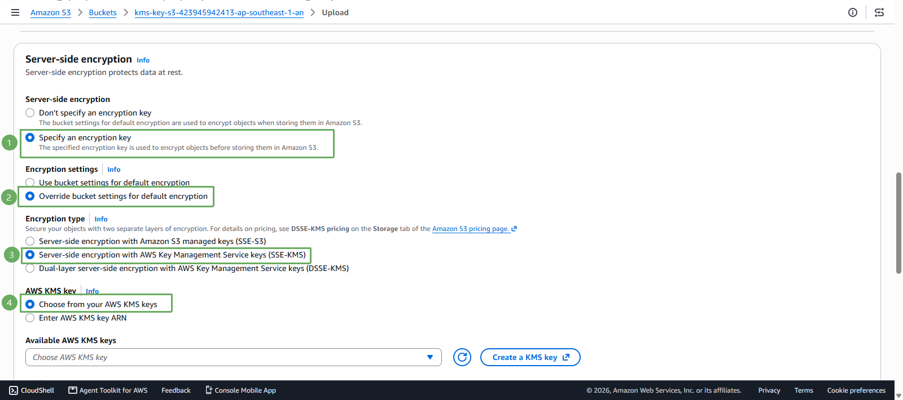Open the info panel icon in header
The height and width of the screenshot is (400, 903).
click(x=853, y=12)
